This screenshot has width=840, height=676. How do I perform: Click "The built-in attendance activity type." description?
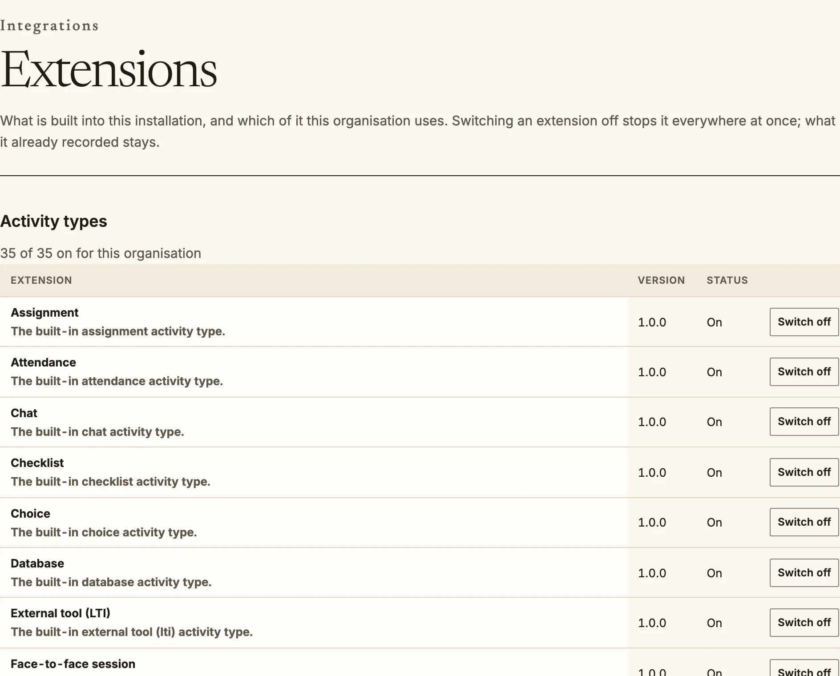click(117, 381)
